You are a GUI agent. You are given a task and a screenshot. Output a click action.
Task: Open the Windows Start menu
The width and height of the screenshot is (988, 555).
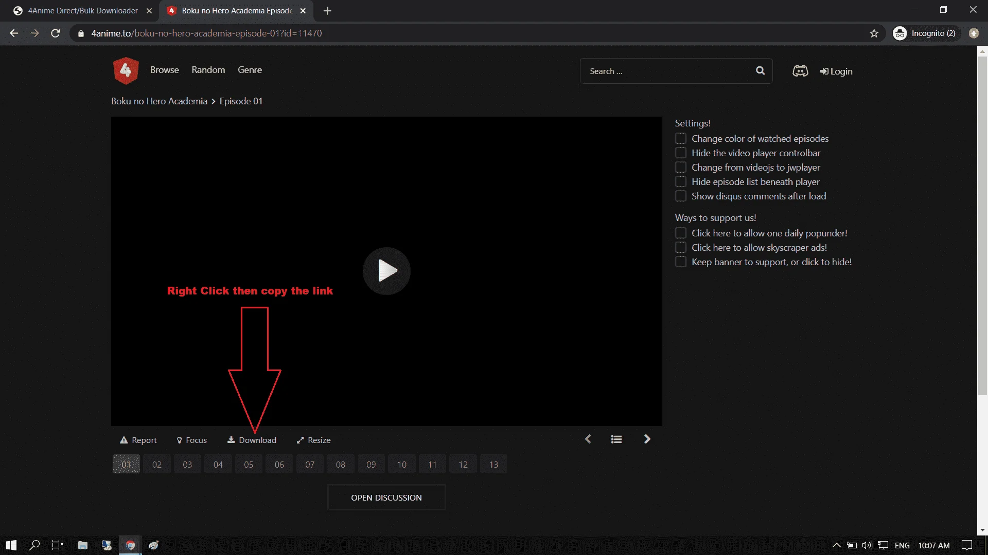click(x=11, y=545)
